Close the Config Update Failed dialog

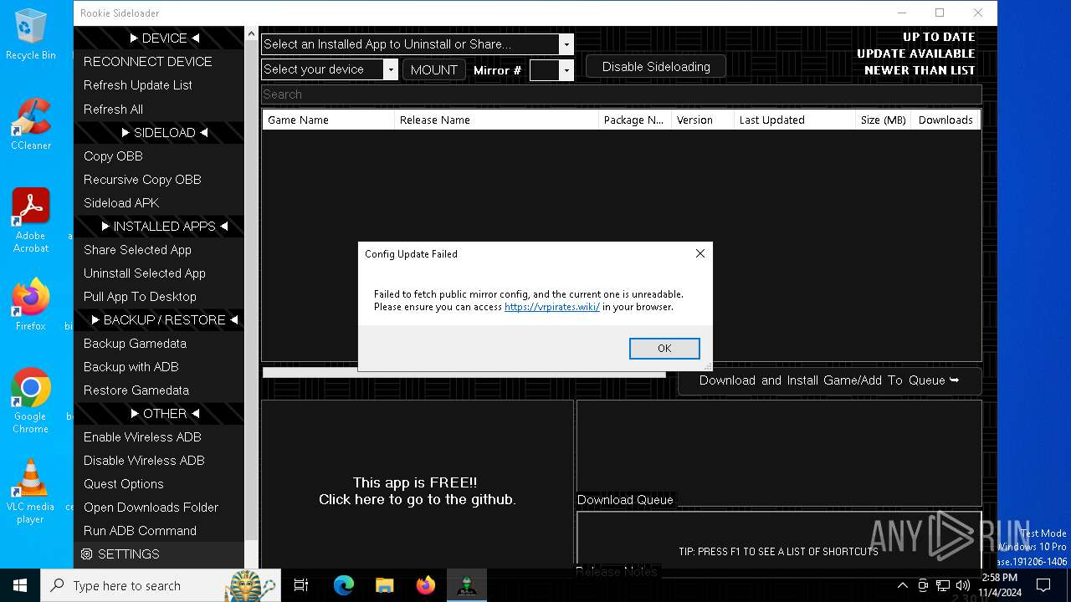point(700,253)
